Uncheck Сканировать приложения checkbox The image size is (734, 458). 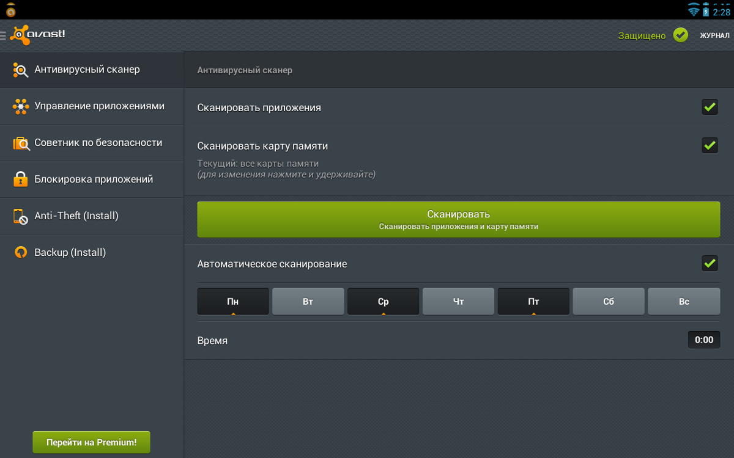click(x=710, y=107)
